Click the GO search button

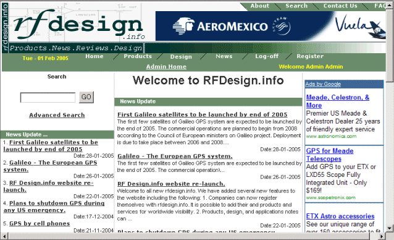coord(86,97)
